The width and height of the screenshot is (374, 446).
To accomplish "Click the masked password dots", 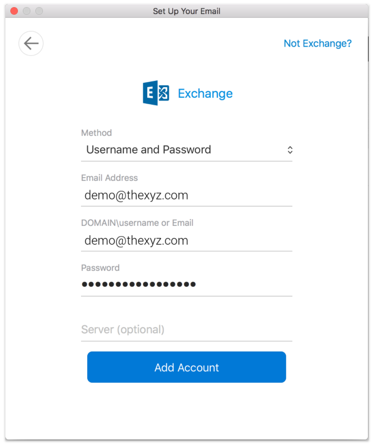I will [x=139, y=284].
